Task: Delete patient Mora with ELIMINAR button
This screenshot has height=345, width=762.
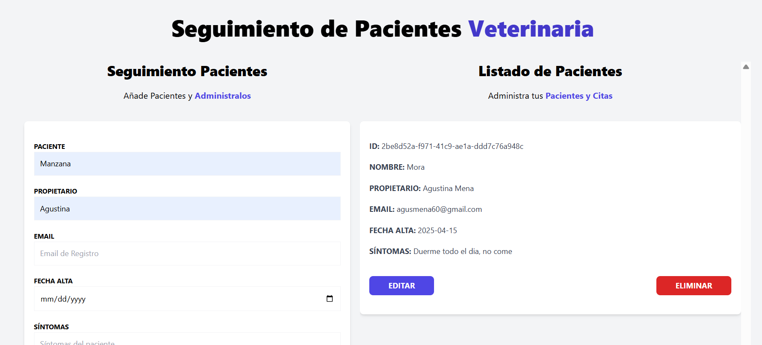Action: (x=693, y=286)
